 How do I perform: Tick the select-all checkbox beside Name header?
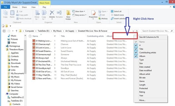pyautogui.click(x=30, y=36)
